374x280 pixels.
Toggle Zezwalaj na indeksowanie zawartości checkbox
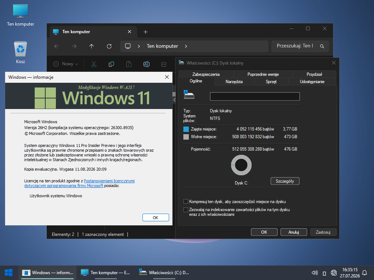click(186, 210)
